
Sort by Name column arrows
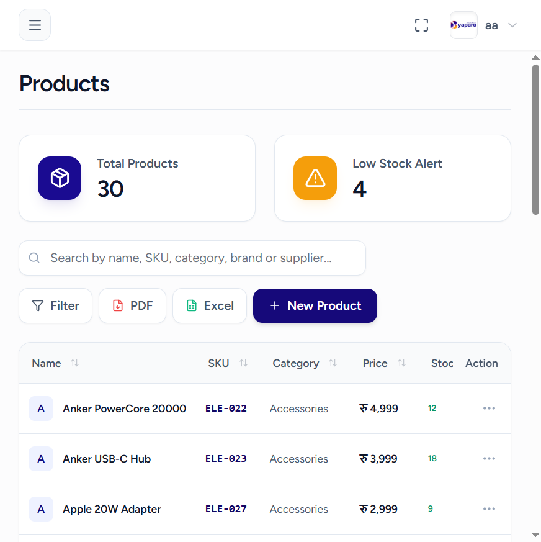74,363
